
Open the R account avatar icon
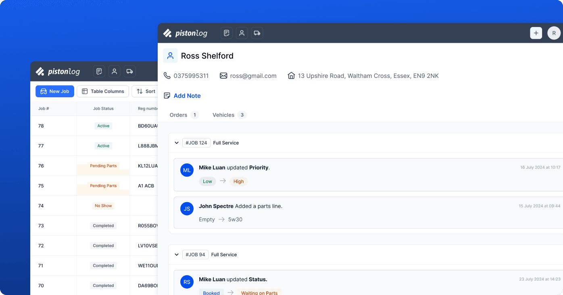[554, 33]
